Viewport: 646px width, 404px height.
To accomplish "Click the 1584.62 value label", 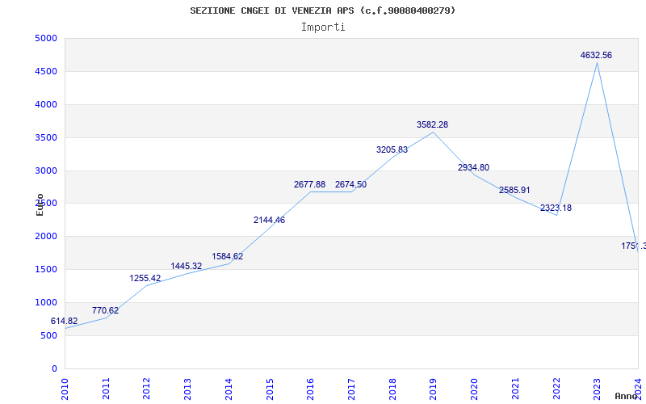I will (x=228, y=256).
